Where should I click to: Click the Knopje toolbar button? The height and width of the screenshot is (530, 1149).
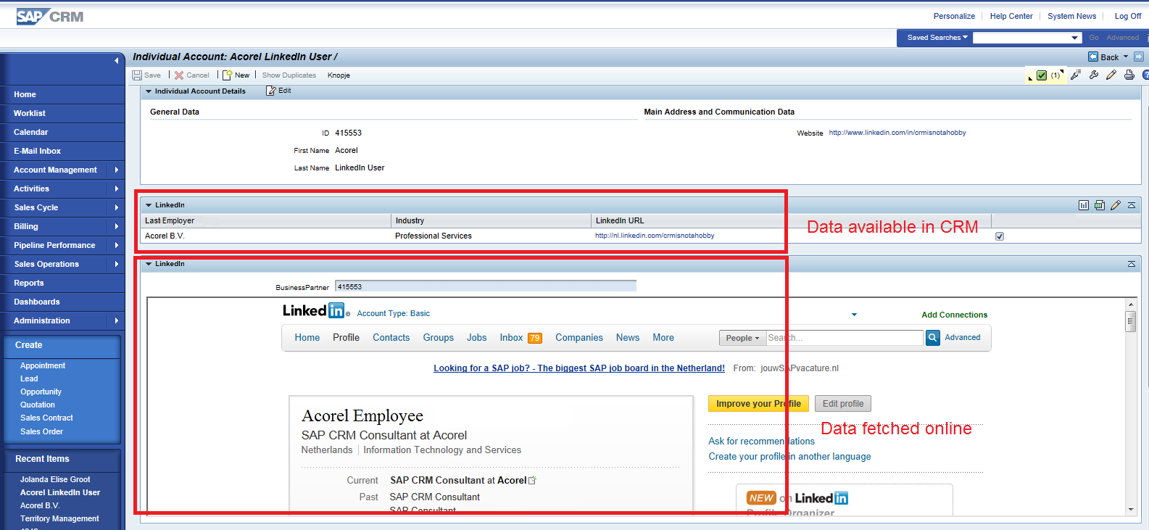point(339,75)
